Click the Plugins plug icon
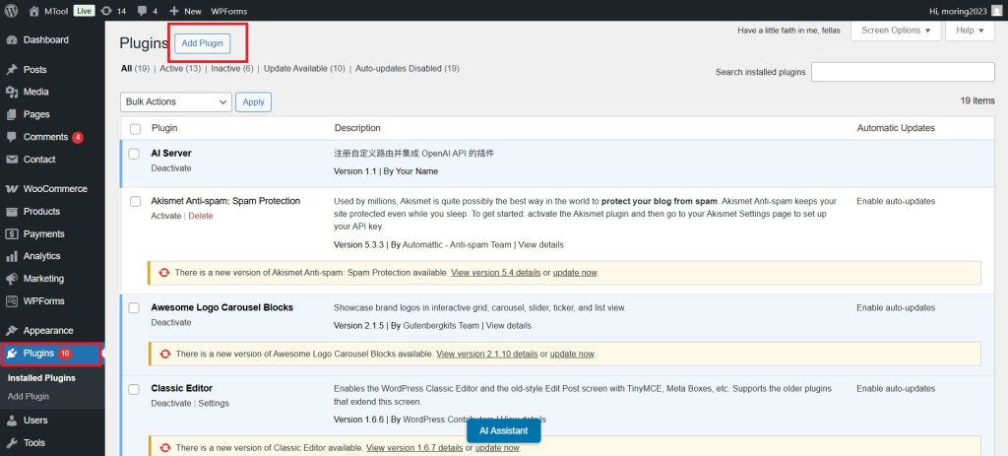Viewport: 1008px width, 456px height. [12, 354]
